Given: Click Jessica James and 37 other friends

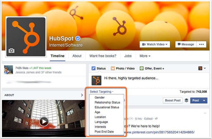Looking at the screenshot, I should click(38, 73).
